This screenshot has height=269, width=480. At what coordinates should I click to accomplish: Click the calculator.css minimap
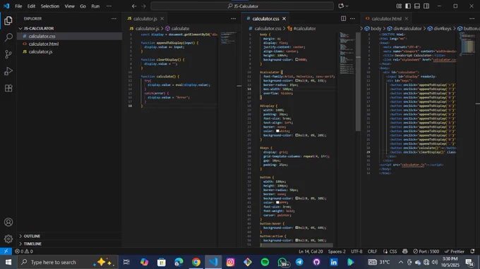click(347, 54)
